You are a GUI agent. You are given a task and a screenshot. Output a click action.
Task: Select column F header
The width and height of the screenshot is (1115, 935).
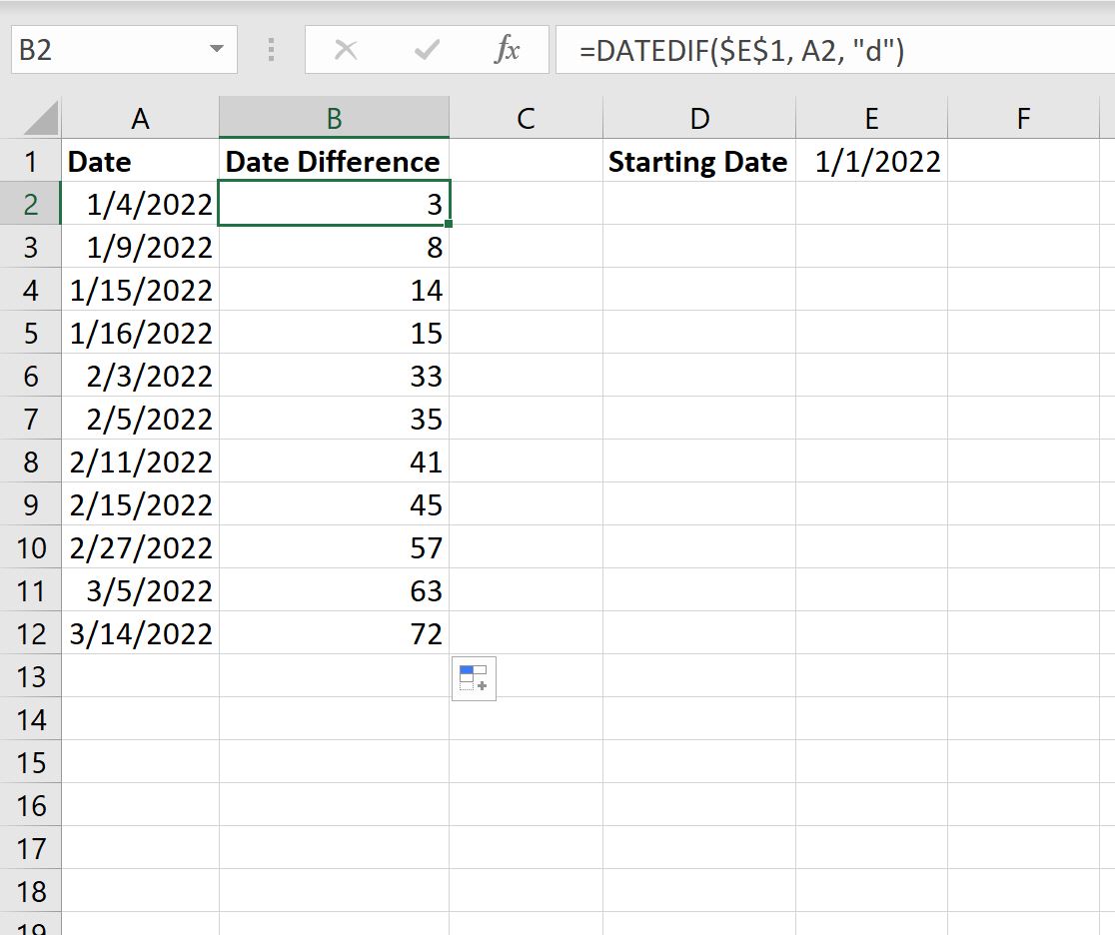click(x=1023, y=118)
